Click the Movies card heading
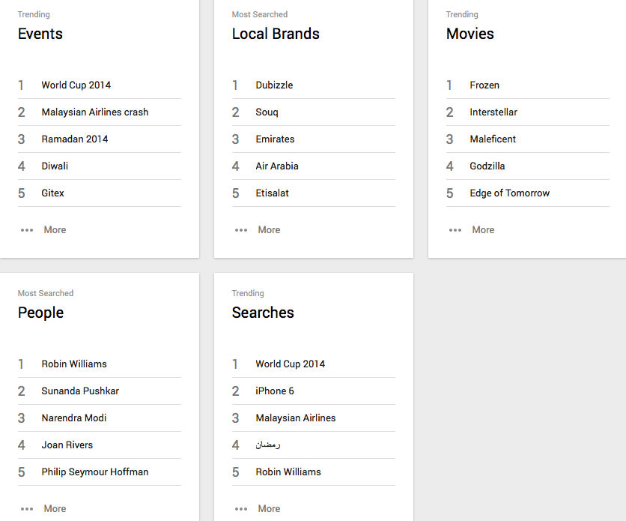 [469, 34]
